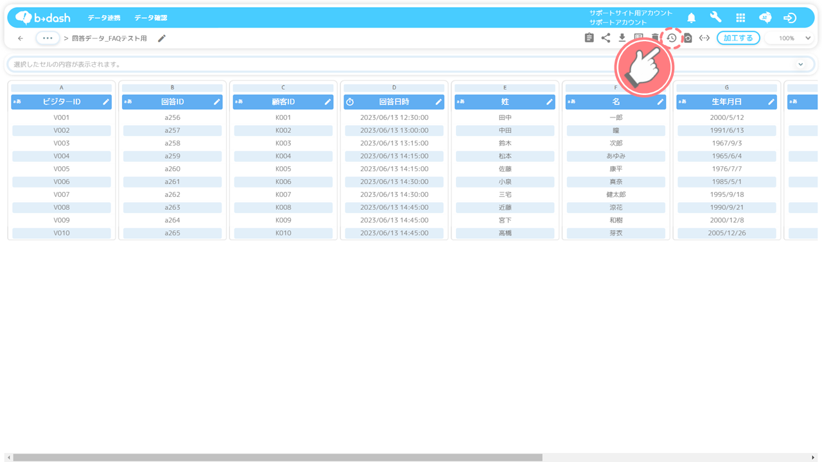Select column letter A
The width and height of the screenshot is (822, 462).
click(62, 87)
